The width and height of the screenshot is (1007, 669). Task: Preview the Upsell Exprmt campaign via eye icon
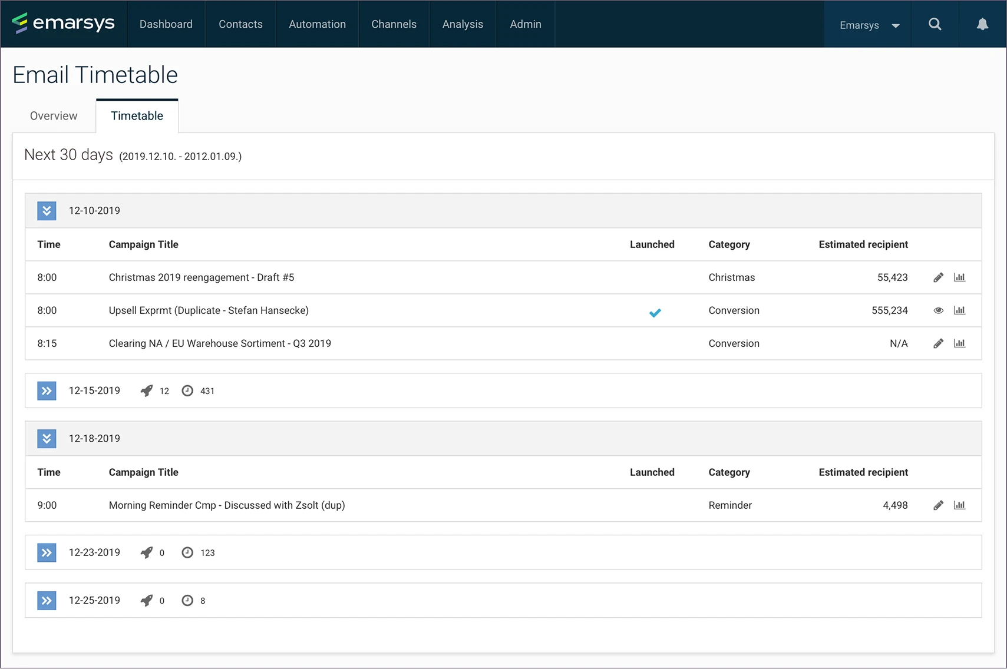[x=938, y=310]
